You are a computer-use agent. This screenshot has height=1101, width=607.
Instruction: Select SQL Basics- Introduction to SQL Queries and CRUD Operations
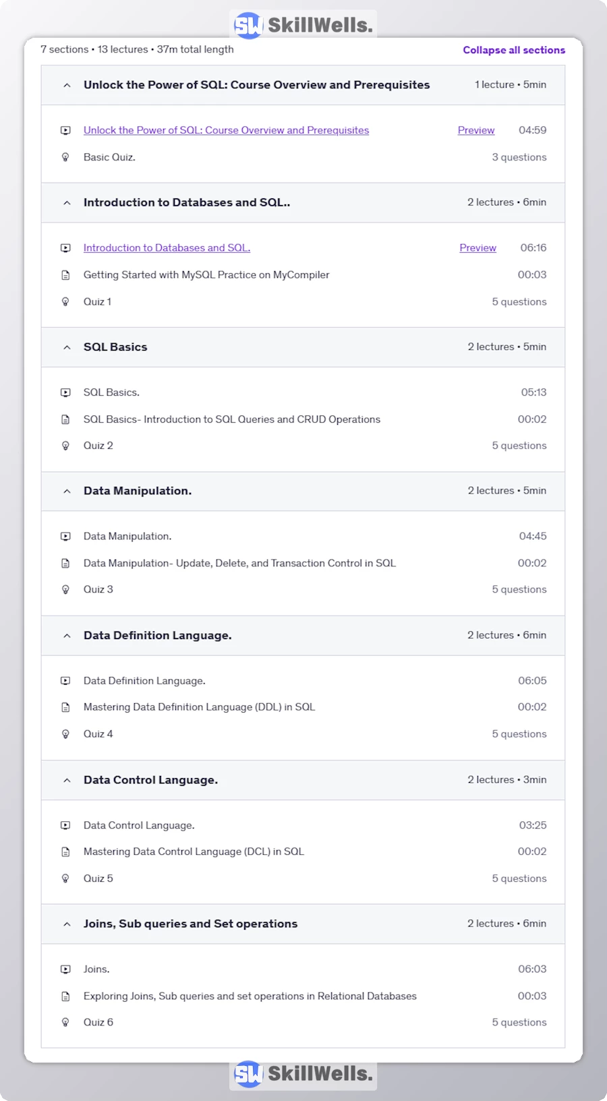(x=232, y=419)
